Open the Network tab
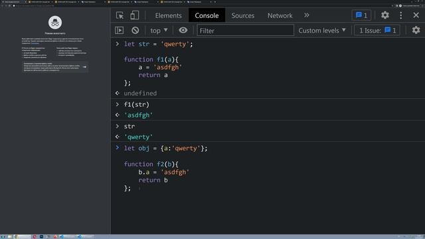Screen dimensions: 425x239 [x=280, y=15]
